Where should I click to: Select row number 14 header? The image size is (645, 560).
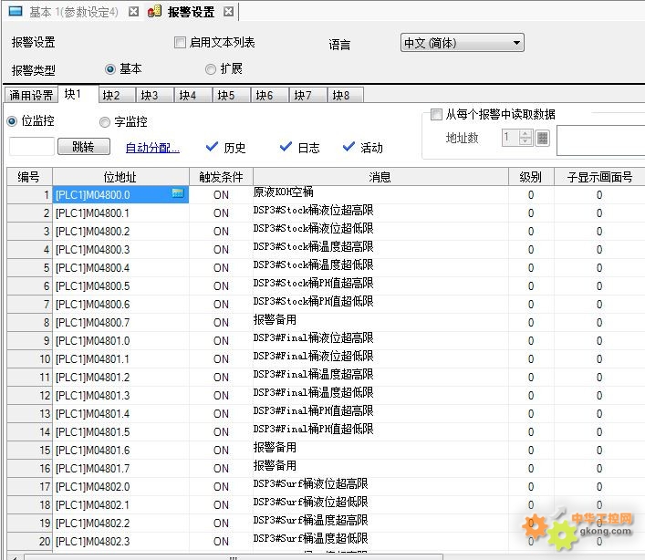pyautogui.click(x=29, y=431)
